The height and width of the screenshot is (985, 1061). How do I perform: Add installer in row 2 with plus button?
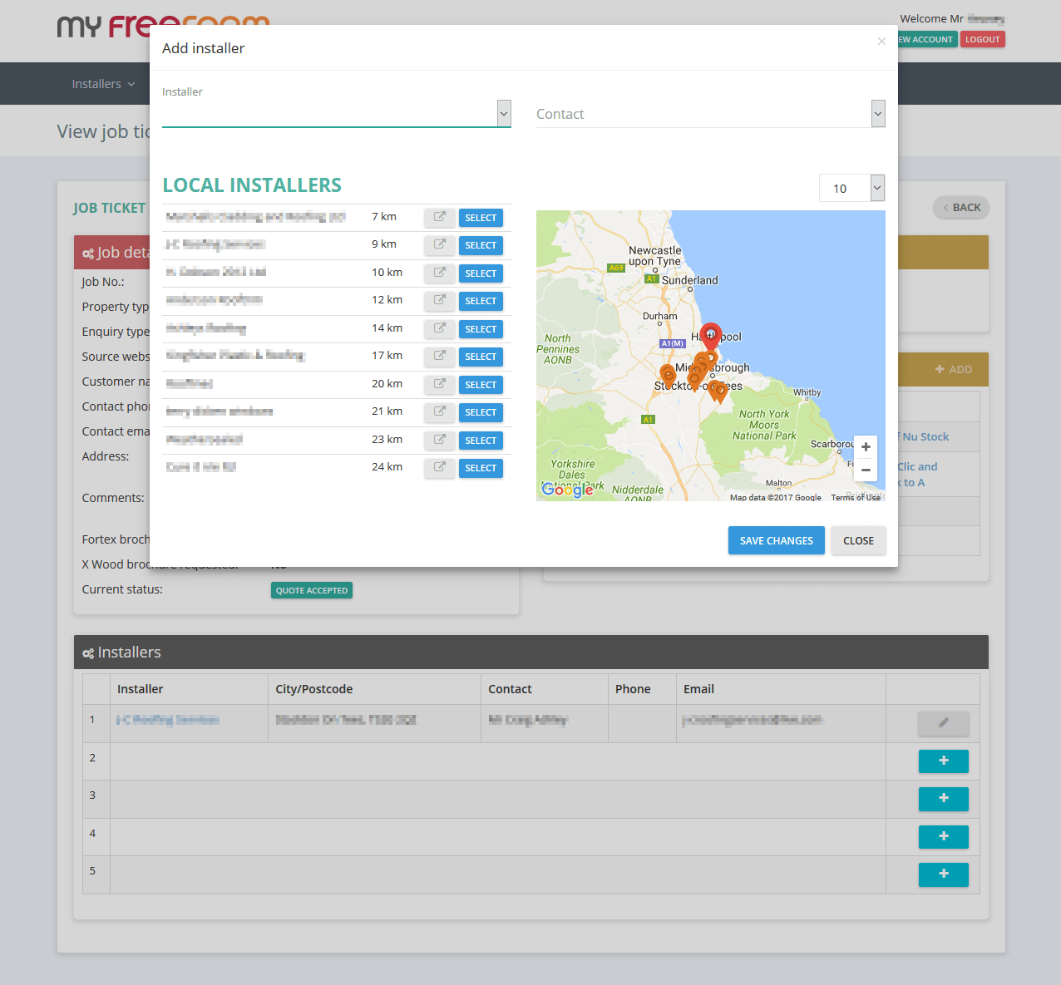point(943,761)
